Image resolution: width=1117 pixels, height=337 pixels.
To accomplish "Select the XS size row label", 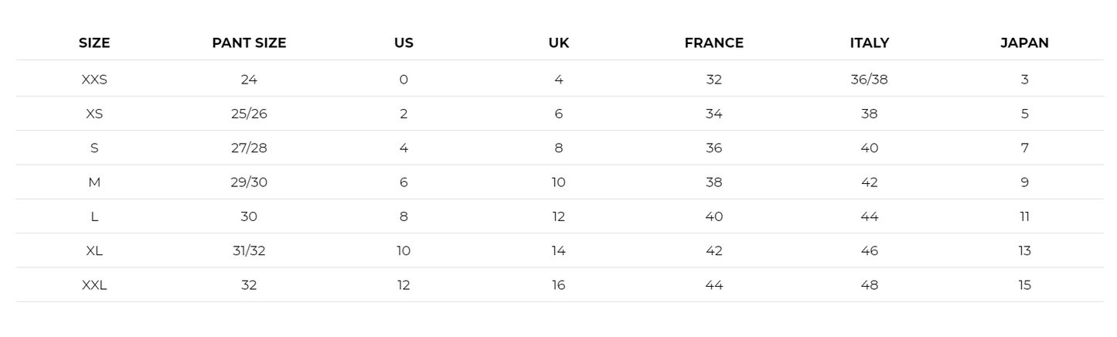I will point(94,114).
